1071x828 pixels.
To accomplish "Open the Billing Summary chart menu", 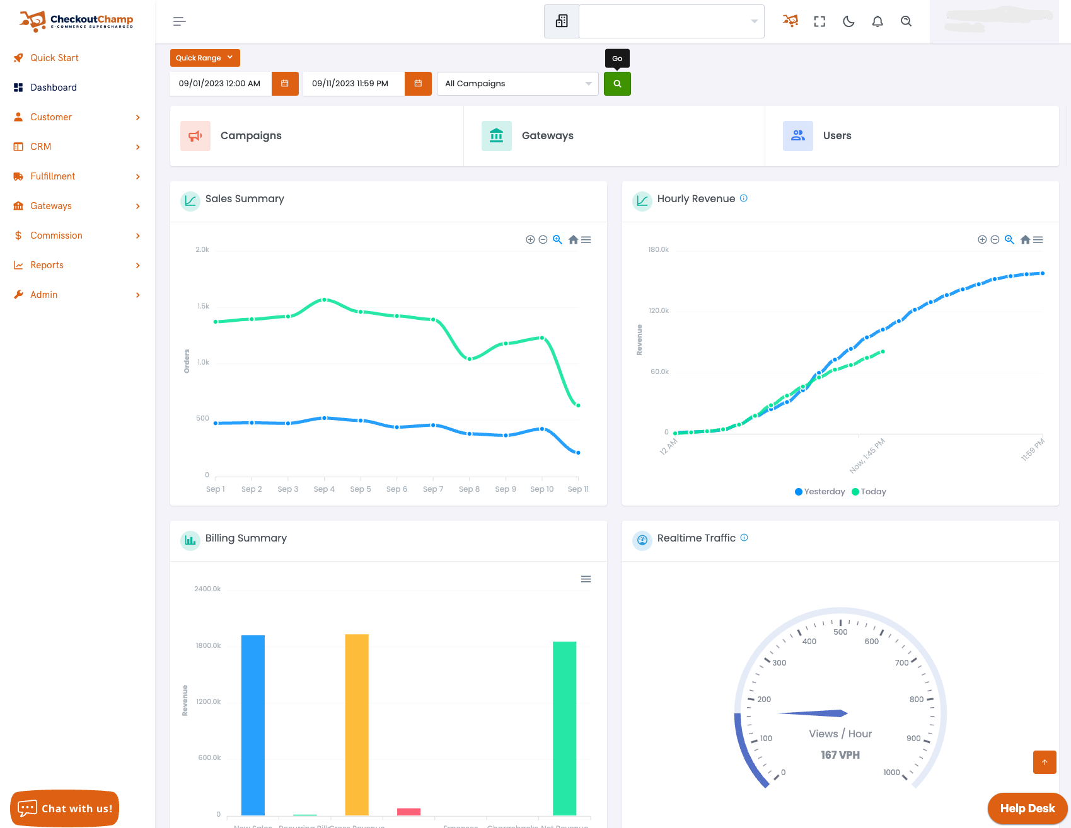I will pos(586,579).
